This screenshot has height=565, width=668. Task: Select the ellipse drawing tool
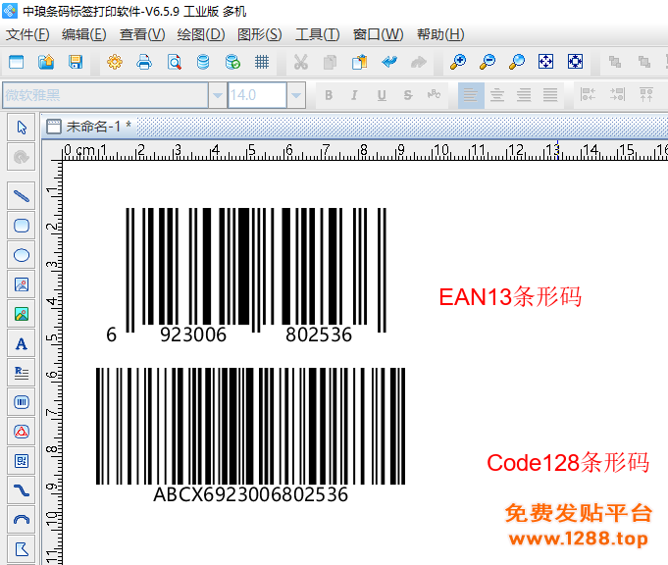22,255
